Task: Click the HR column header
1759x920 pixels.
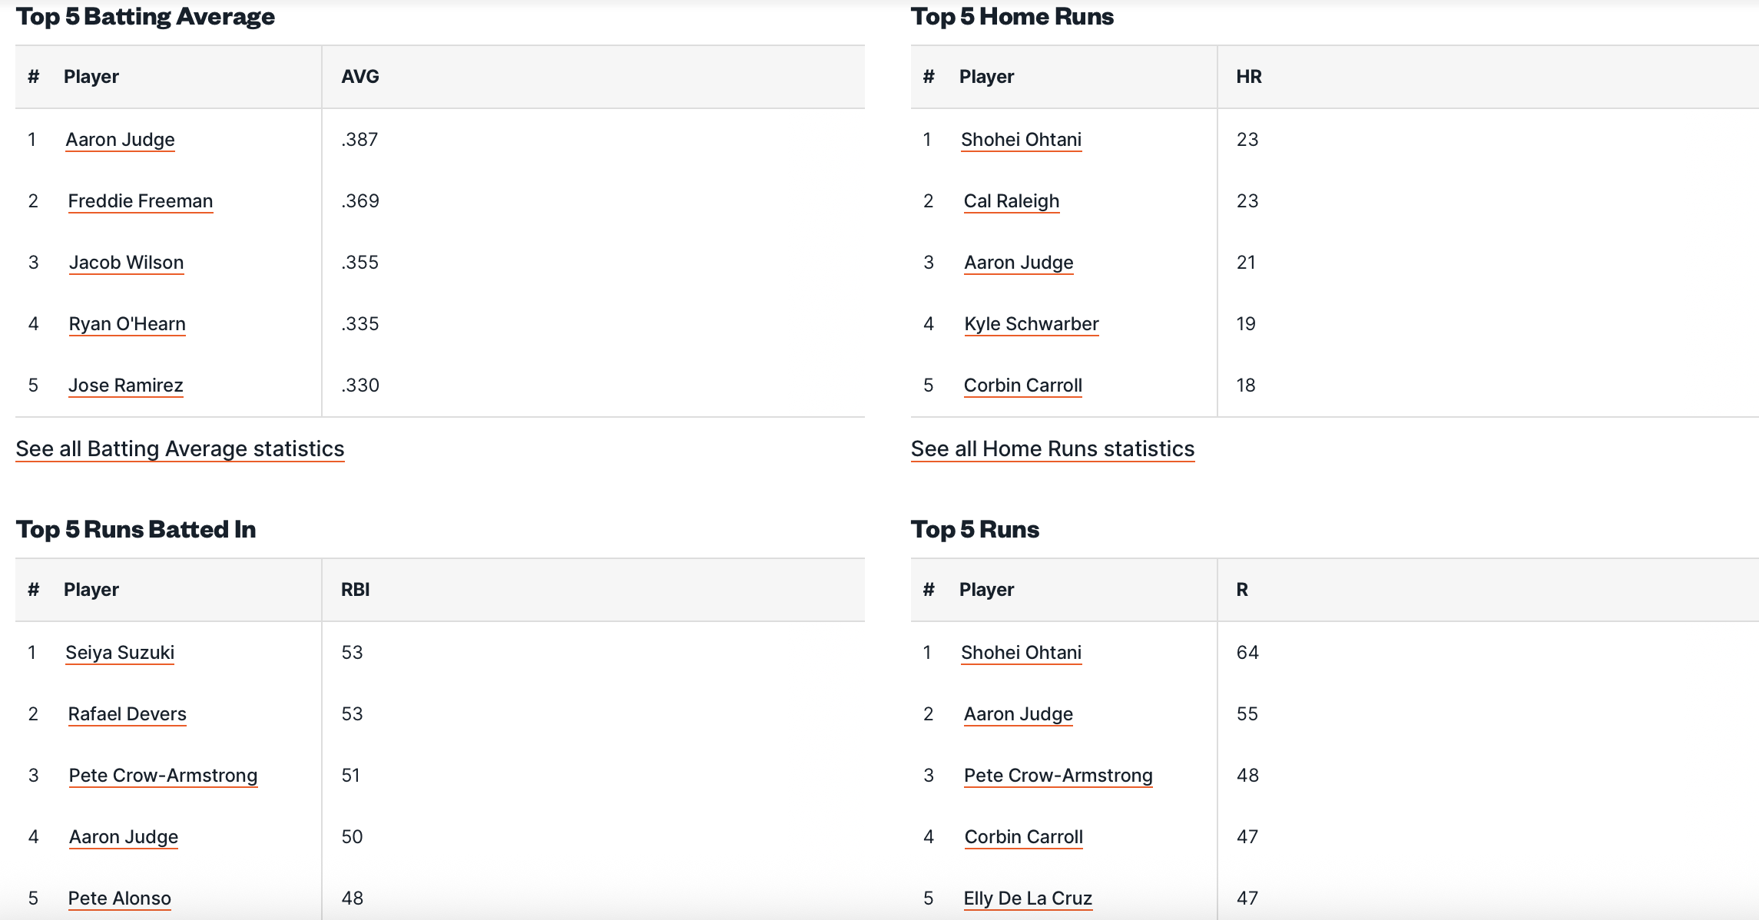Action: click(1249, 77)
